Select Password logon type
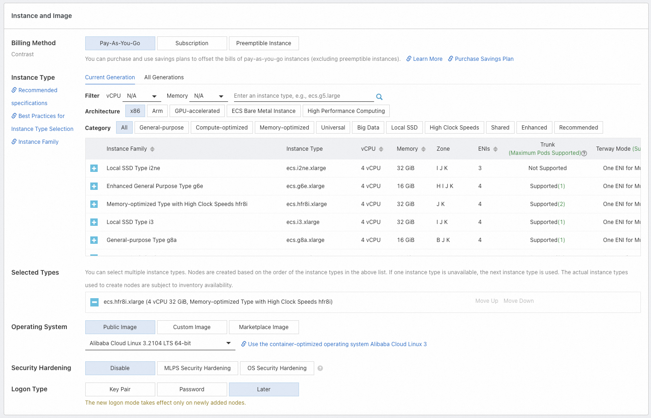The width and height of the screenshot is (651, 418). pyautogui.click(x=192, y=389)
